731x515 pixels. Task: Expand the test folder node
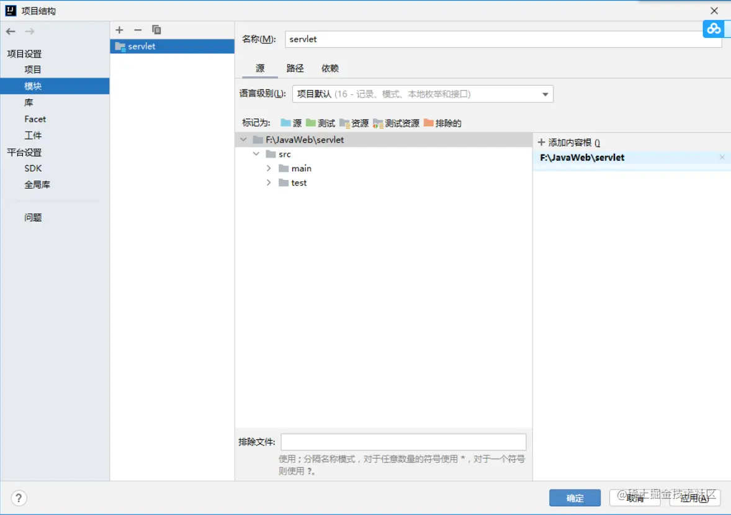tap(269, 182)
